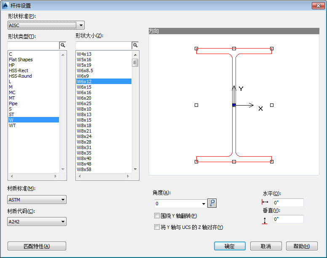Click the shape type search icon
327x258 pixels.
coord(63,45)
